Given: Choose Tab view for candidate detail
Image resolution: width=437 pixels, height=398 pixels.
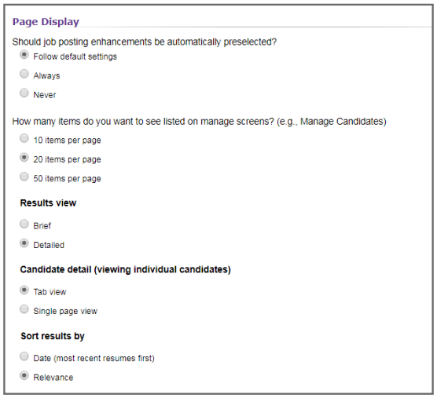Looking at the screenshot, I should (24, 290).
